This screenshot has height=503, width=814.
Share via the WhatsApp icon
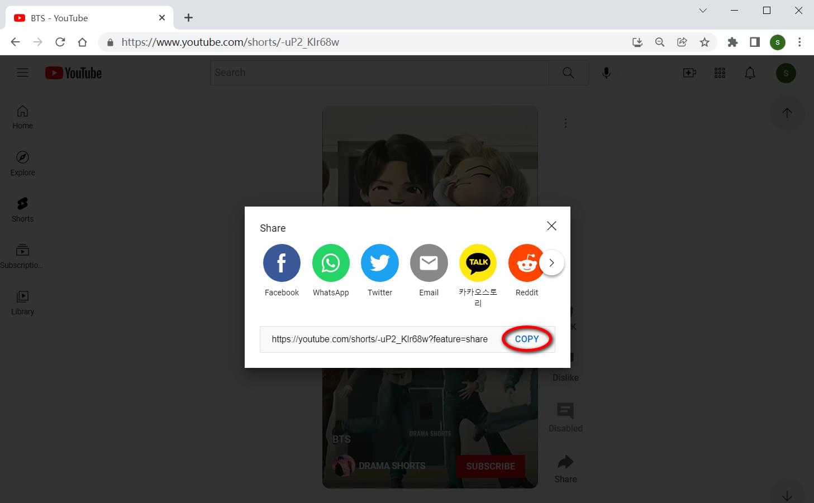pos(331,263)
